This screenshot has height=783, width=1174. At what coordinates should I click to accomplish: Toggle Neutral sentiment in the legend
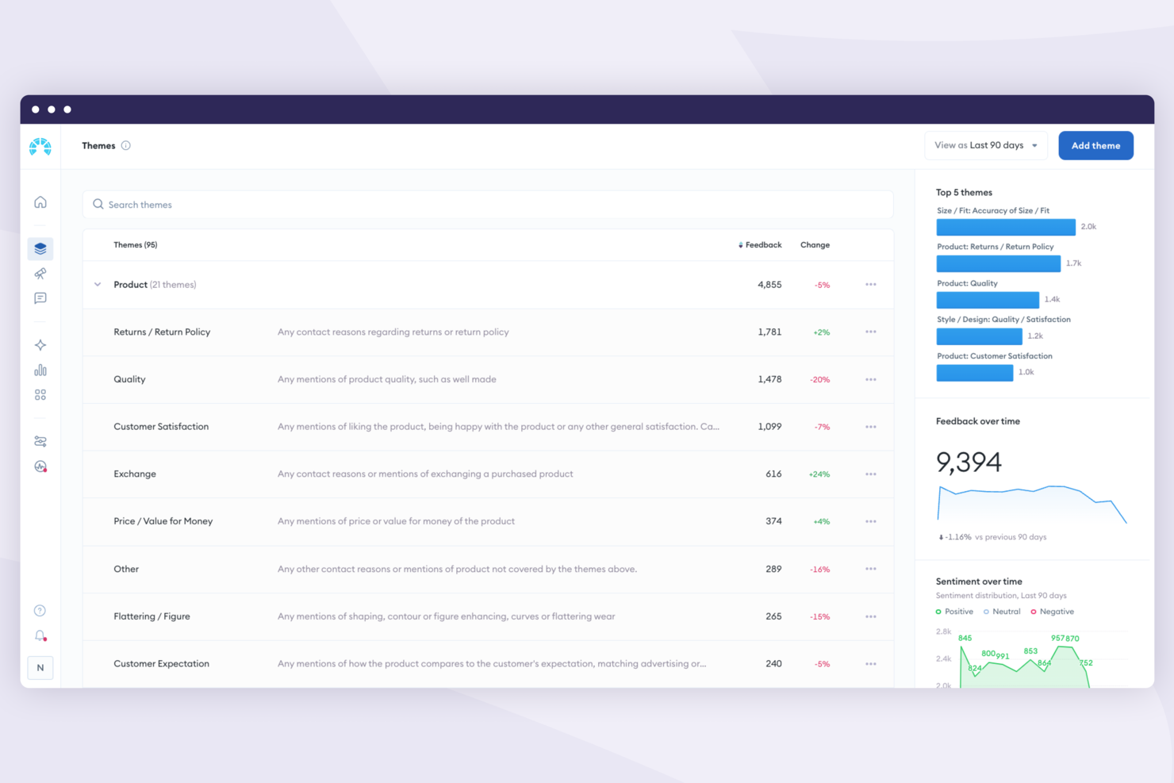coord(1001,611)
